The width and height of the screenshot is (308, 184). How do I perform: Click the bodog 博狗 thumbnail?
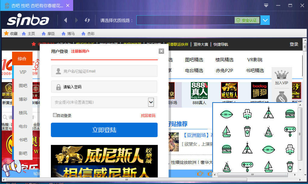pyautogui.click(x=260, y=90)
